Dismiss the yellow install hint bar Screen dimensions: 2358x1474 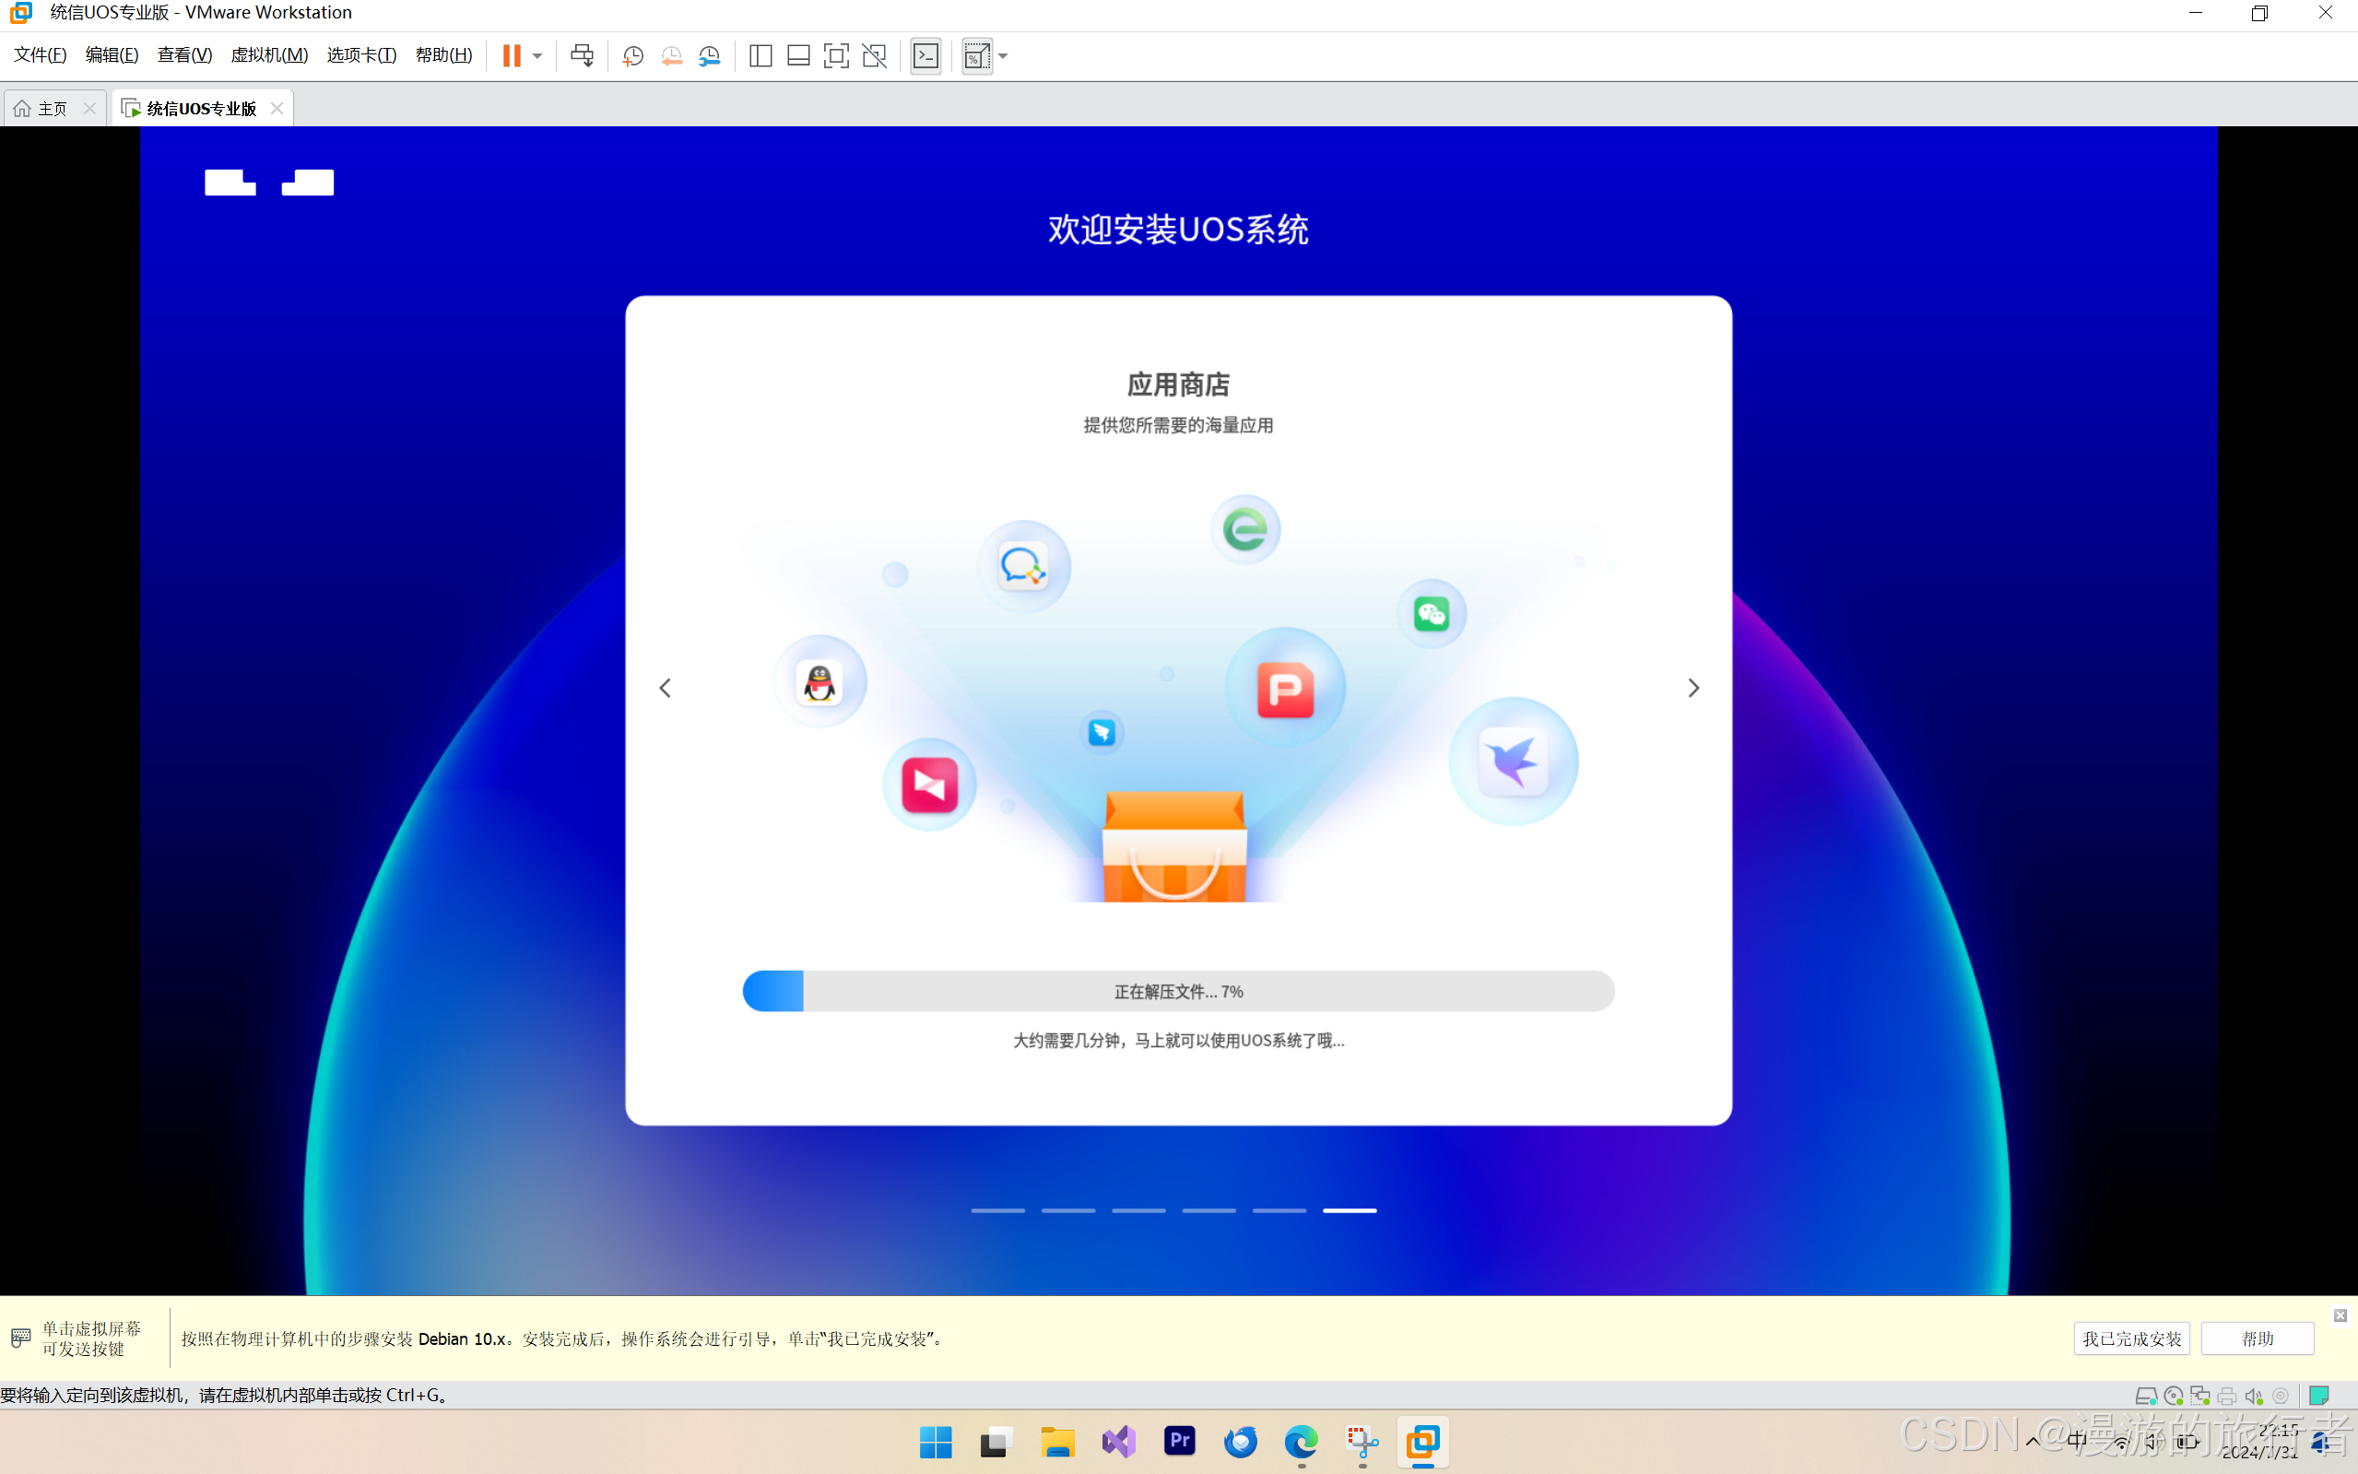click(2340, 1316)
